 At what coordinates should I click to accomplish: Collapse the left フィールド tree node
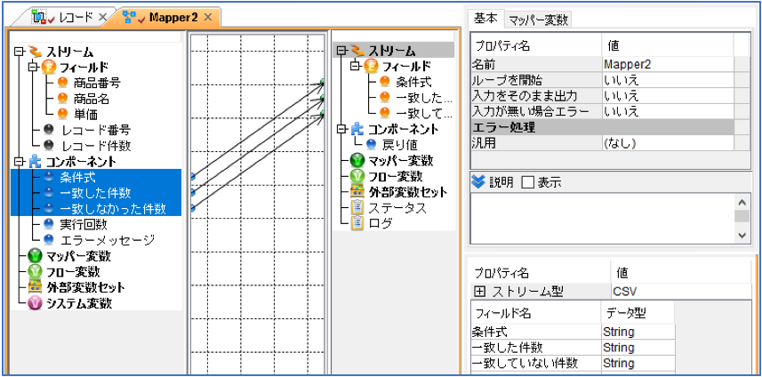(33, 67)
